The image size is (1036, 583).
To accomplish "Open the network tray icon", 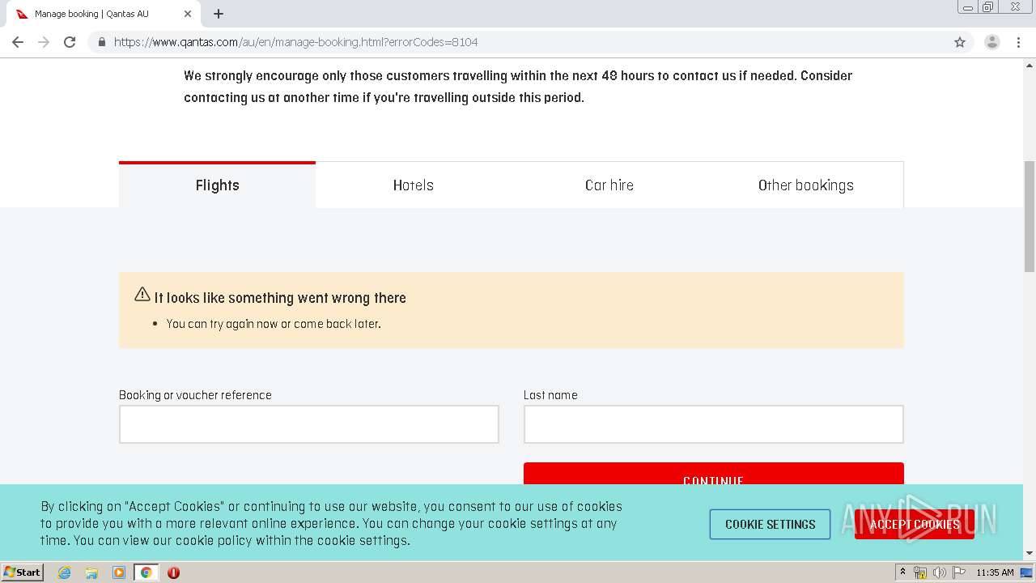I will (920, 572).
